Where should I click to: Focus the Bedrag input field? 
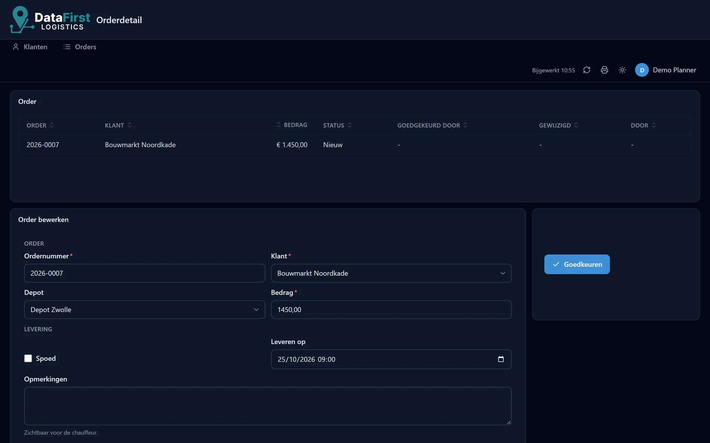(x=391, y=310)
